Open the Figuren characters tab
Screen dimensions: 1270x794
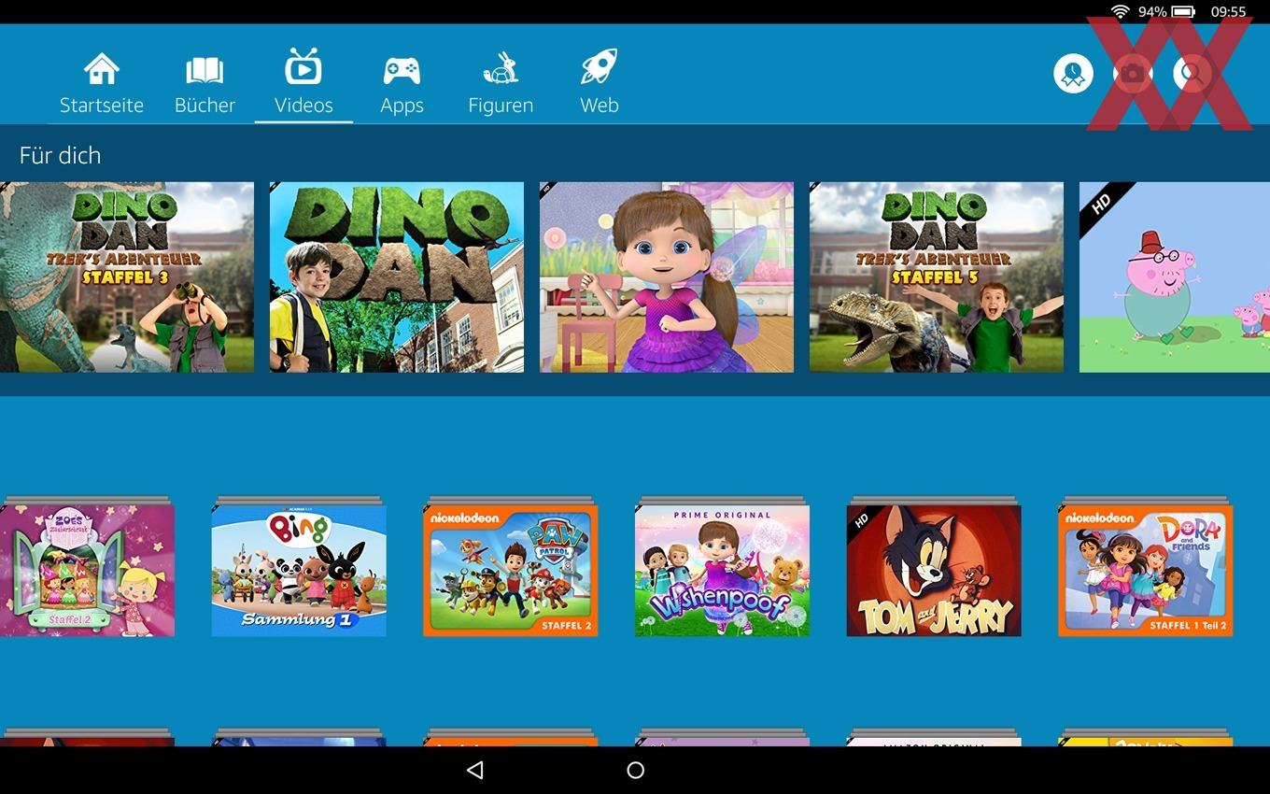pyautogui.click(x=501, y=84)
